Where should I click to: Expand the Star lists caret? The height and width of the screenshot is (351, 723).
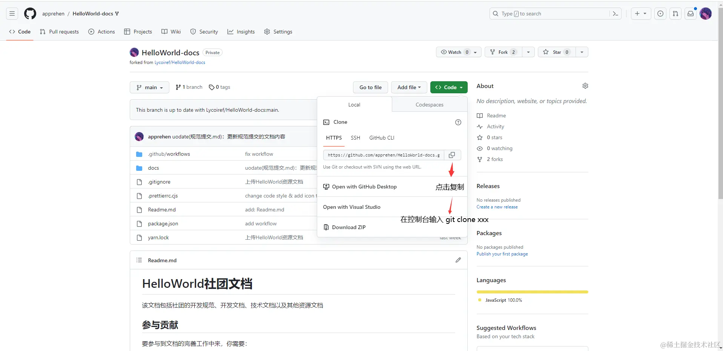click(x=582, y=52)
